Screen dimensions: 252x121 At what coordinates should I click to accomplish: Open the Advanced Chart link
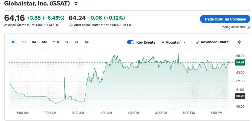[x=212, y=42]
